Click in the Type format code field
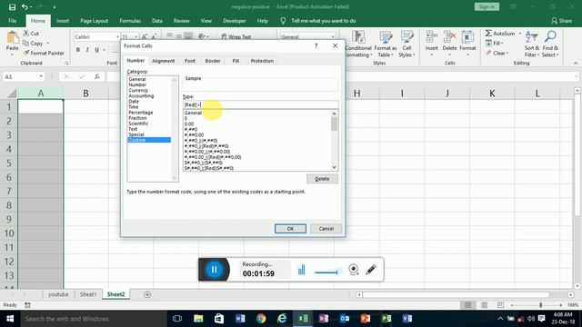Viewport: 582px width, 327px height. [x=260, y=105]
